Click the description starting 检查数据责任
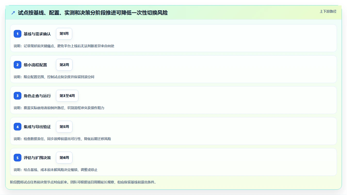This screenshot has width=347, height=195. [x=62, y=139]
